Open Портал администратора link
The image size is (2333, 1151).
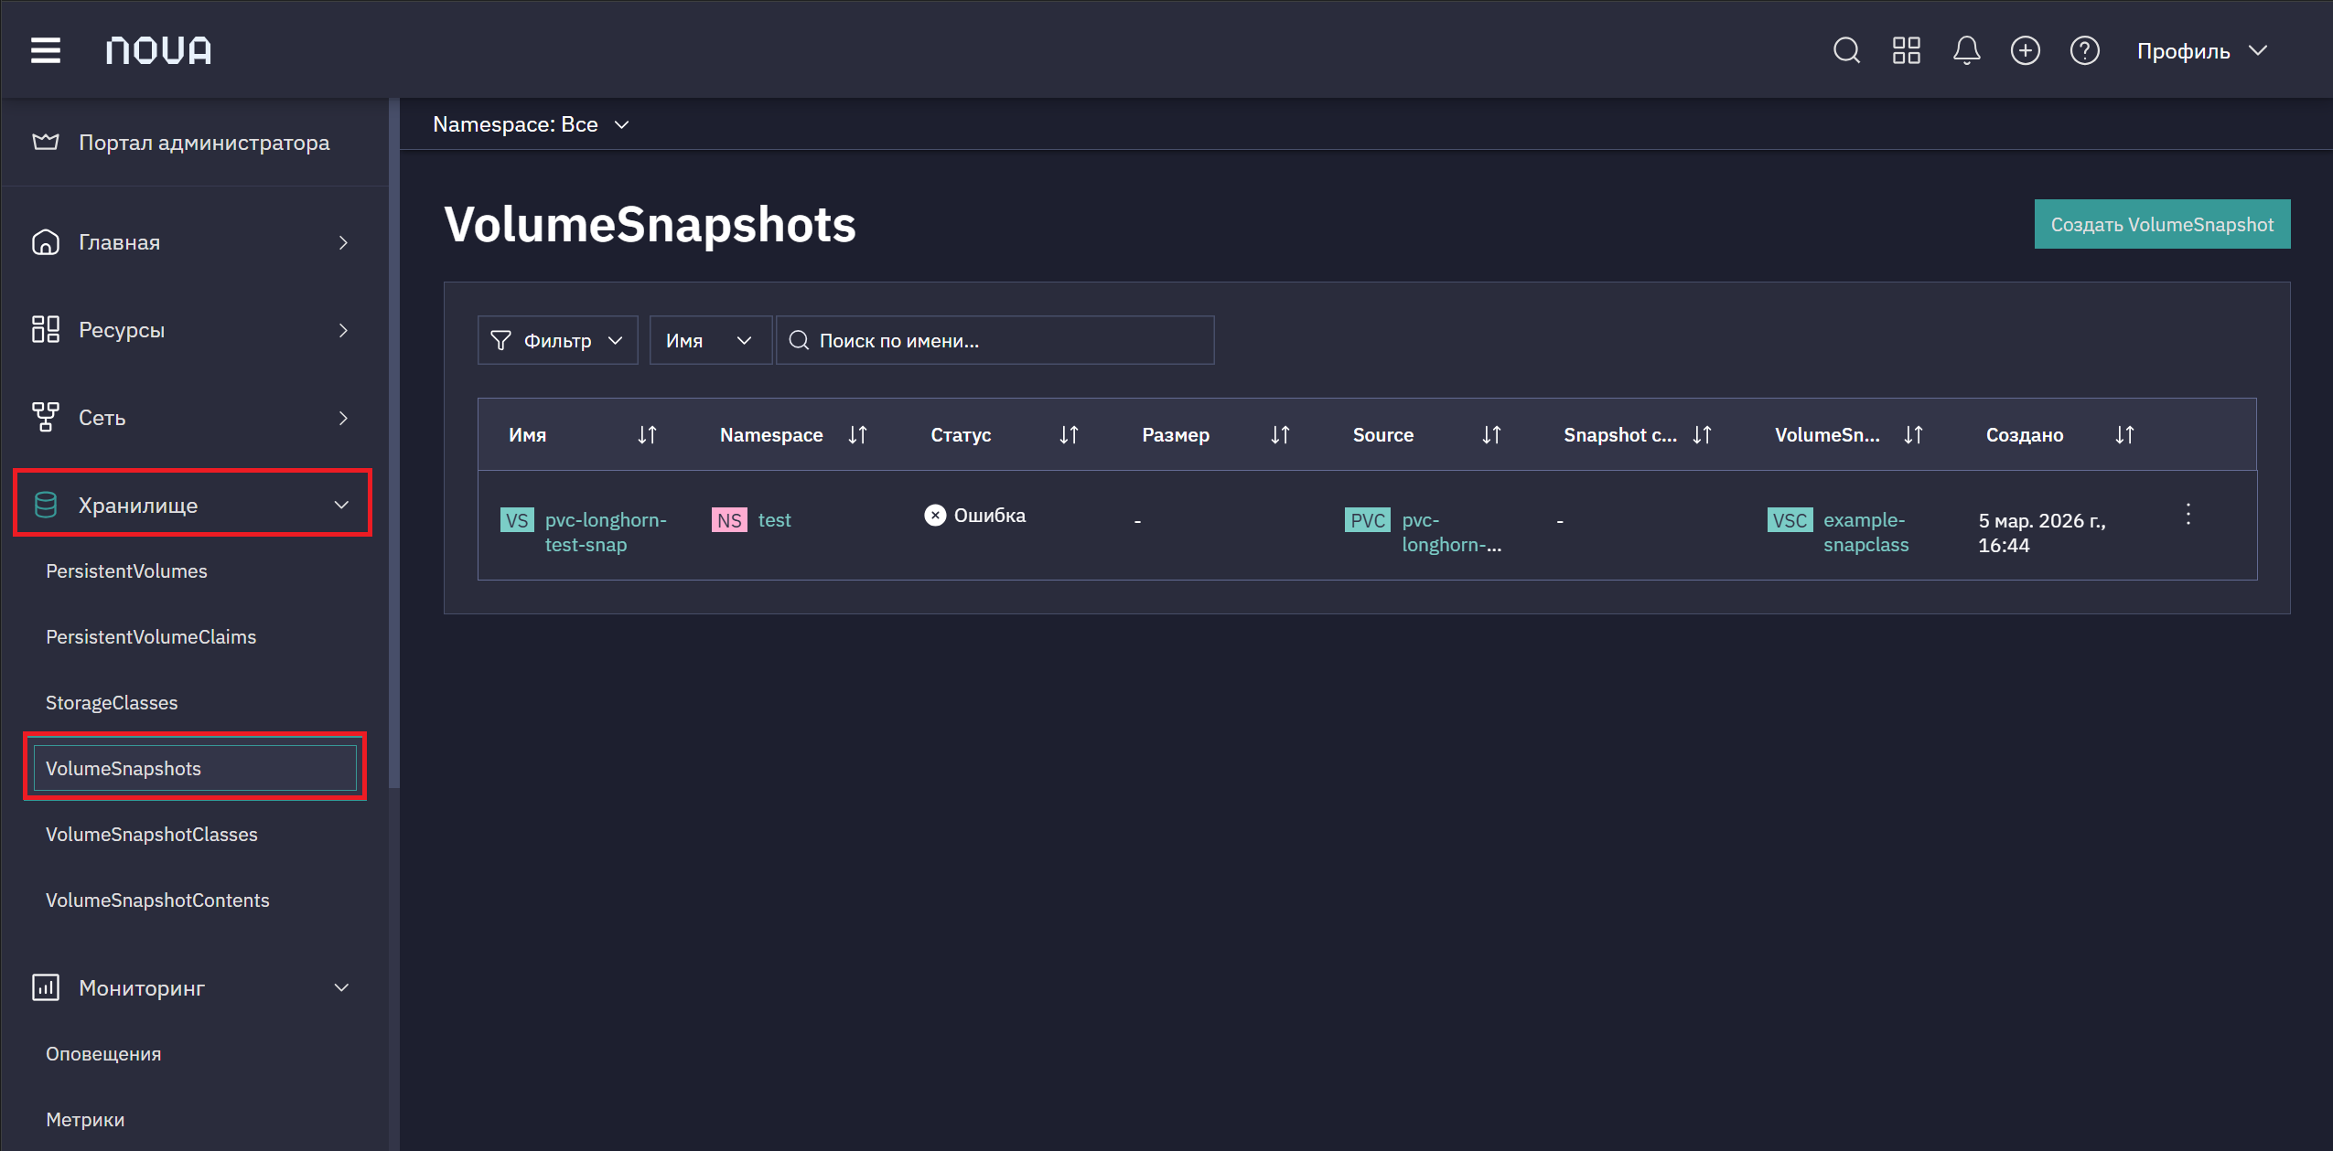point(204,142)
